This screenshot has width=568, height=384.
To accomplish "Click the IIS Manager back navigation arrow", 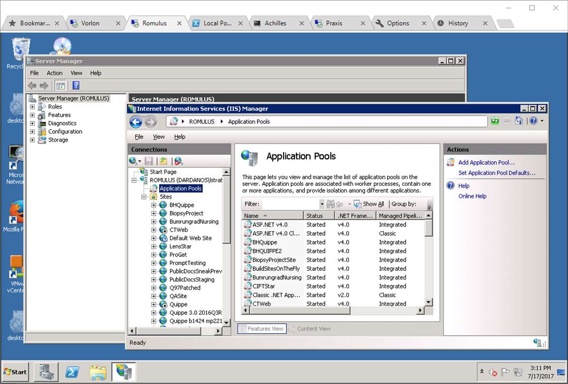I will click(x=136, y=122).
